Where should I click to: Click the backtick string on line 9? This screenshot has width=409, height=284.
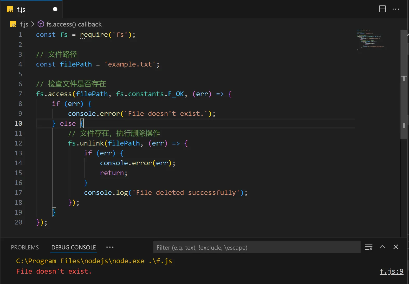point(166,114)
